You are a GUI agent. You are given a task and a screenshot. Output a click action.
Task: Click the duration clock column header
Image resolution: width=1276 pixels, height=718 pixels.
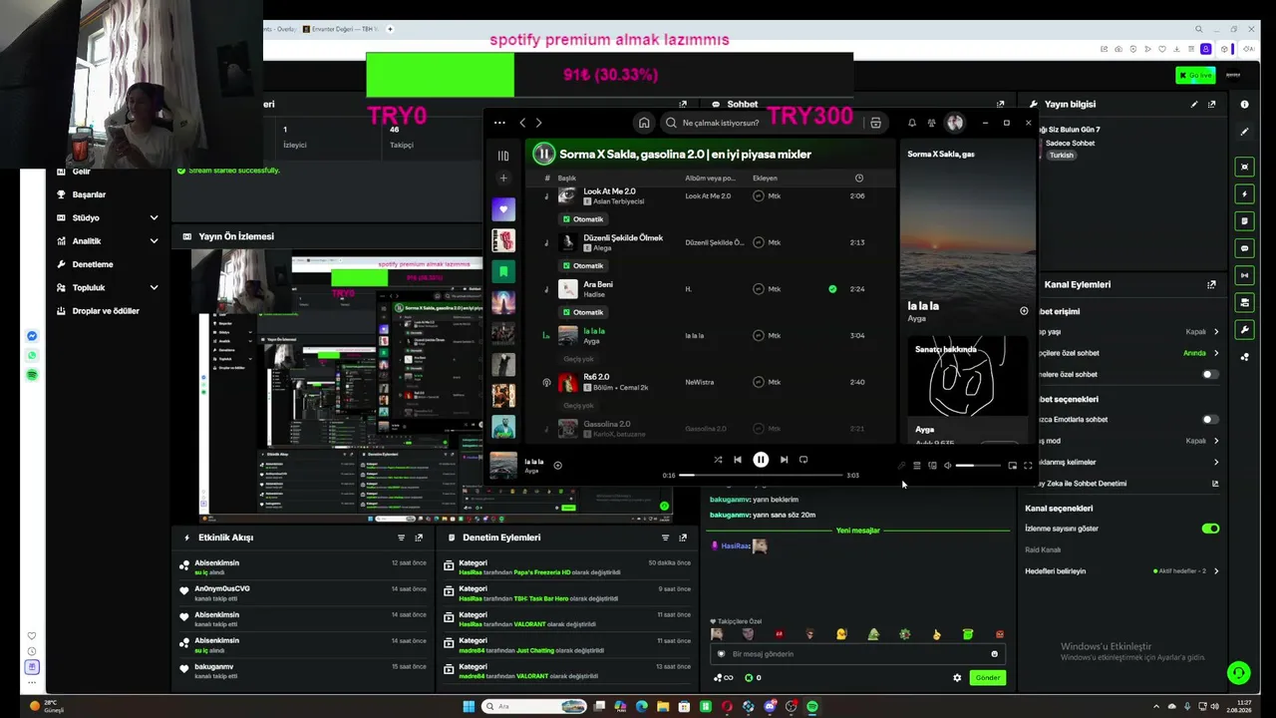859,179
